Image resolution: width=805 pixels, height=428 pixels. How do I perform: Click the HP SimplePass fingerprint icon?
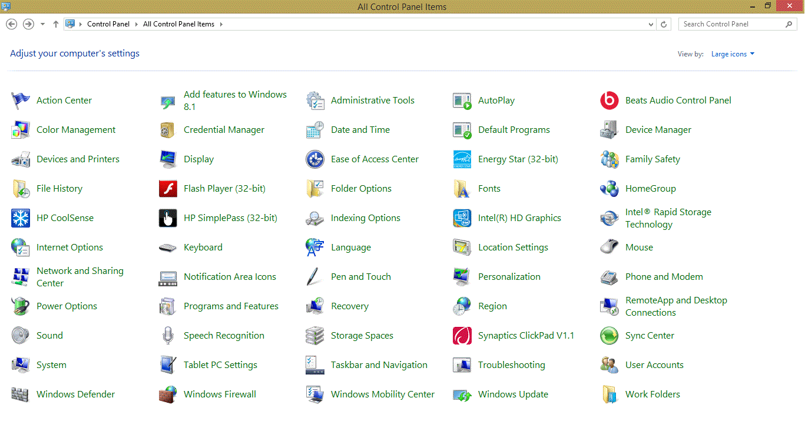168,218
